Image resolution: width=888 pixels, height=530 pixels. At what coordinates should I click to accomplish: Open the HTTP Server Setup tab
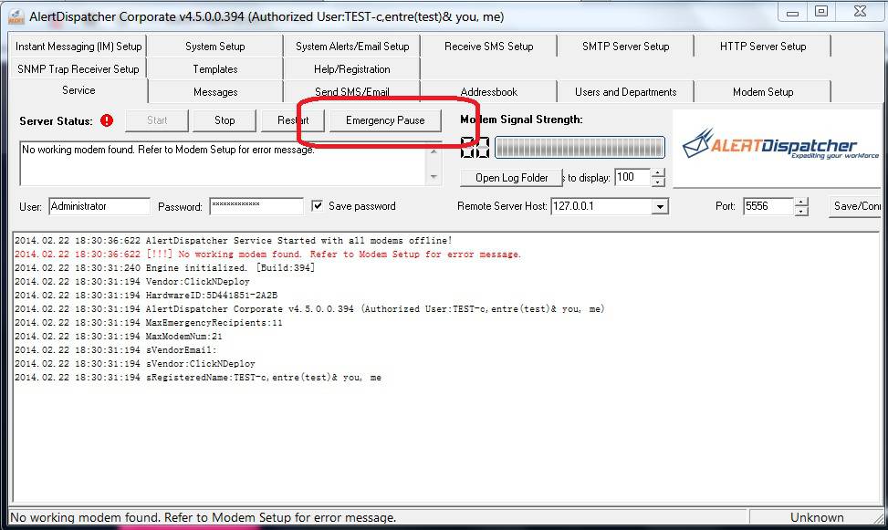[x=763, y=47]
